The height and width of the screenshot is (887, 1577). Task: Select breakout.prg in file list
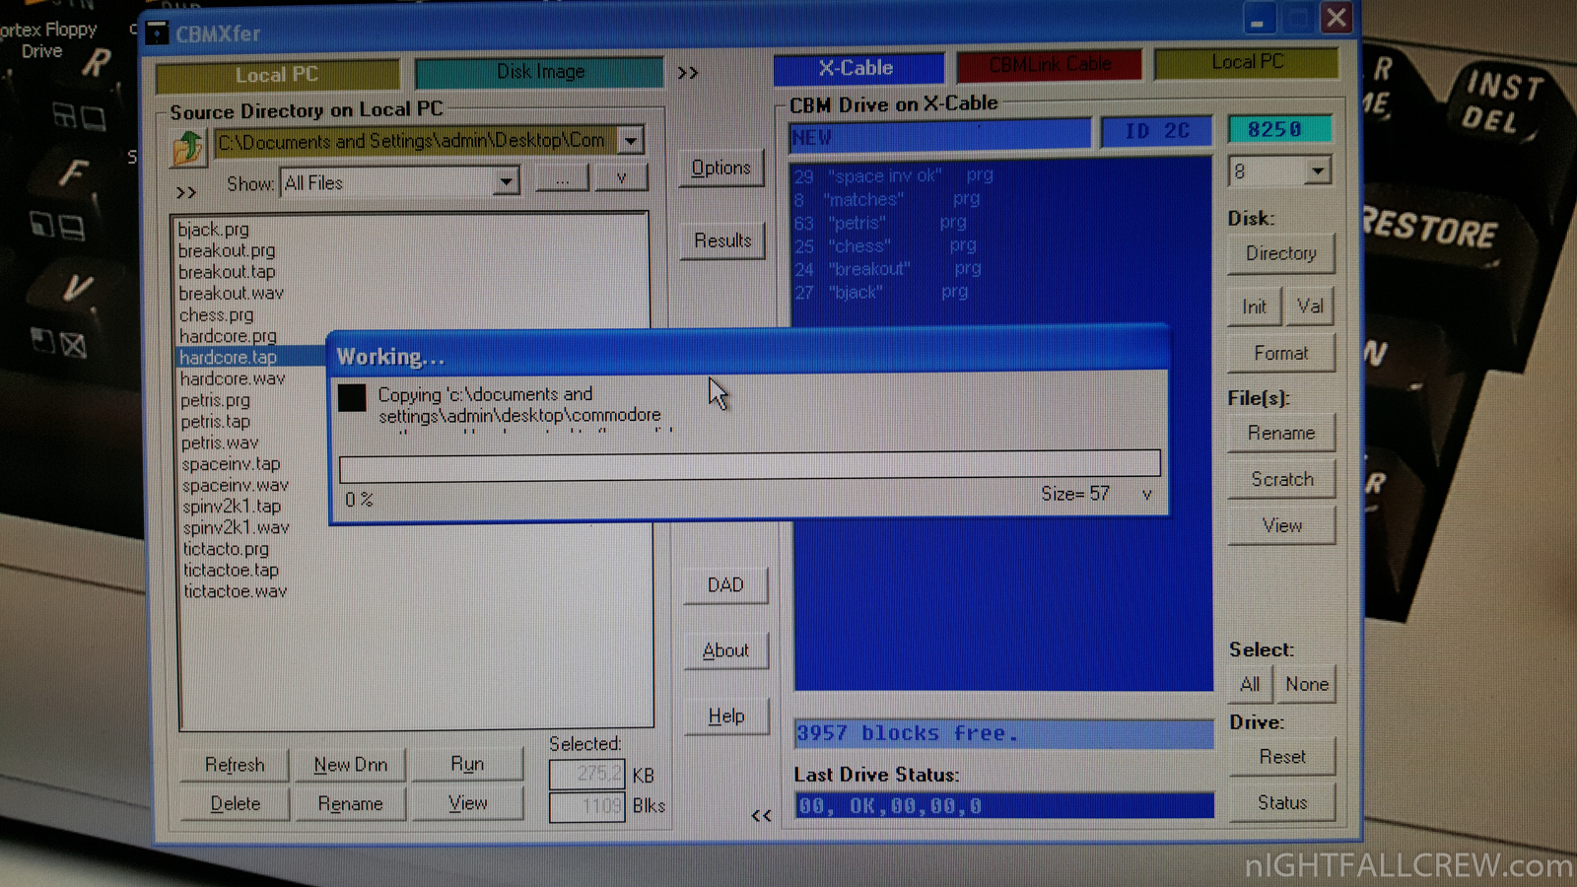click(227, 251)
